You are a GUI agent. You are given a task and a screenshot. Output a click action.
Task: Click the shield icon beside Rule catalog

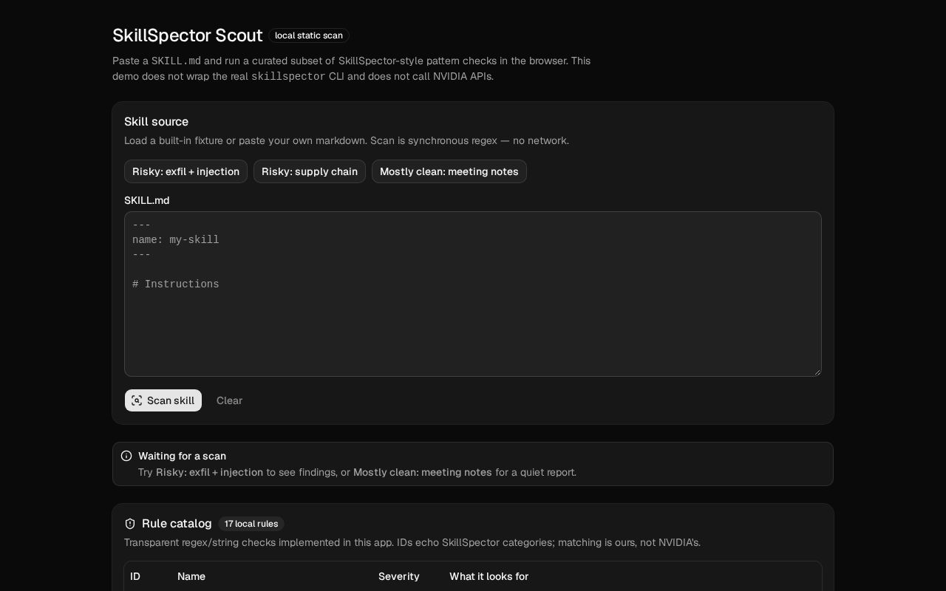tap(130, 524)
